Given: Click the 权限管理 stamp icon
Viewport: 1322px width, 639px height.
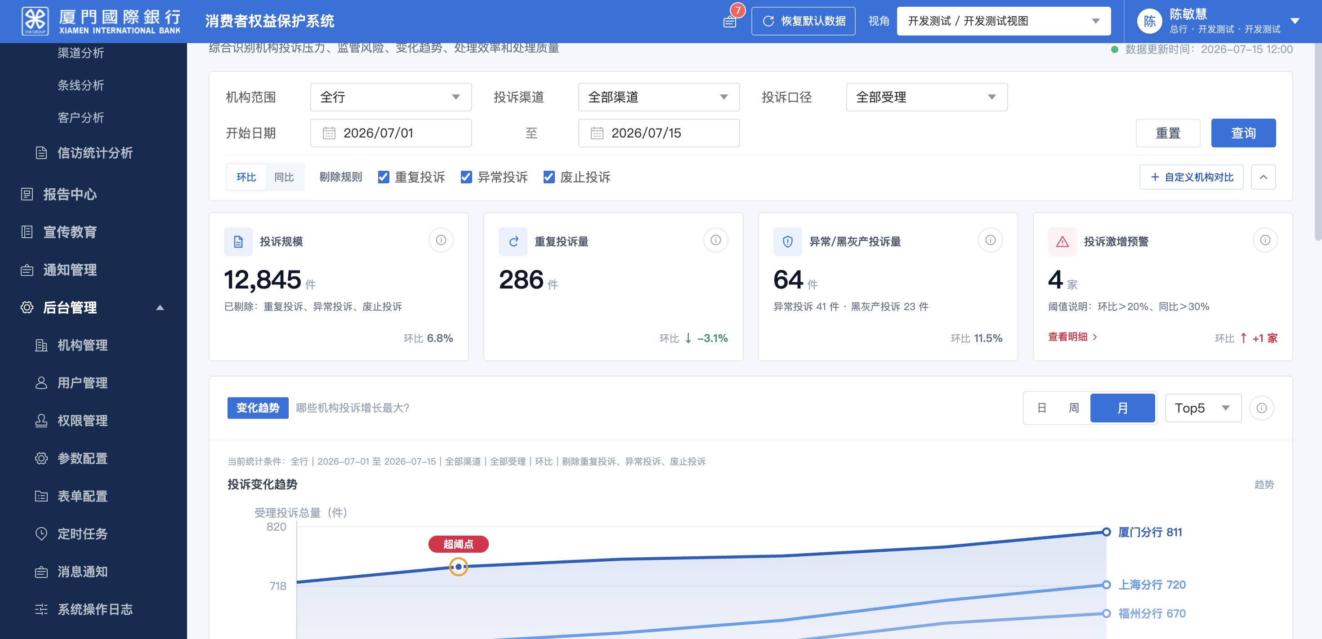Looking at the screenshot, I should click(41, 421).
